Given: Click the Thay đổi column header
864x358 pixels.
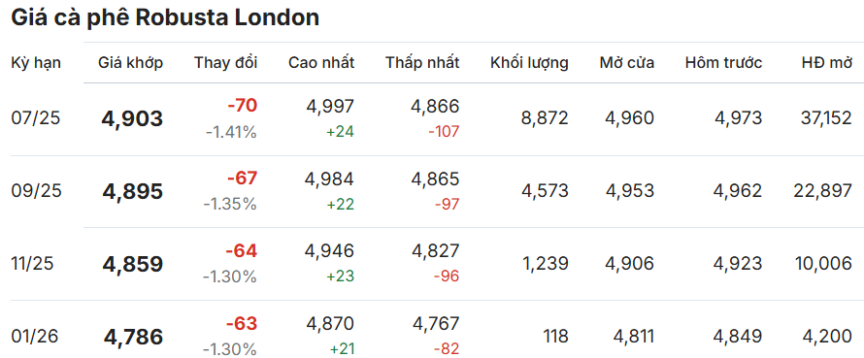Looking at the screenshot, I should click(x=225, y=63).
